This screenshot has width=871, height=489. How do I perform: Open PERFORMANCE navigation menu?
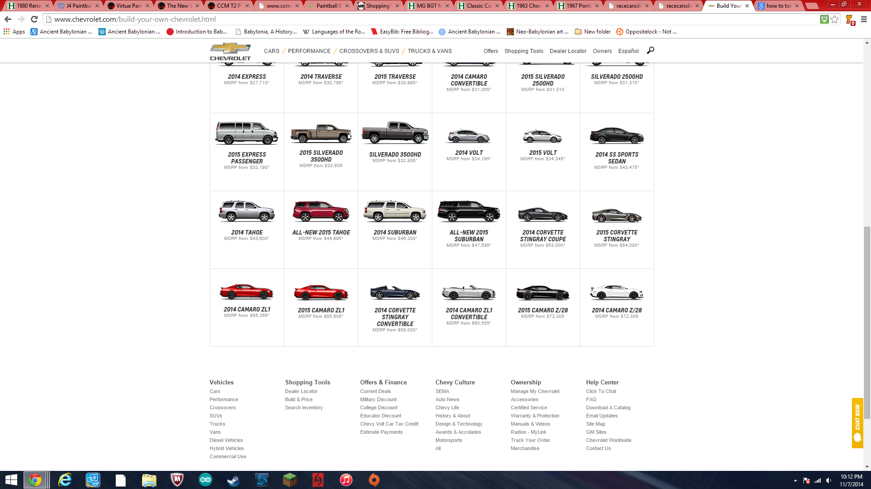pos(309,51)
